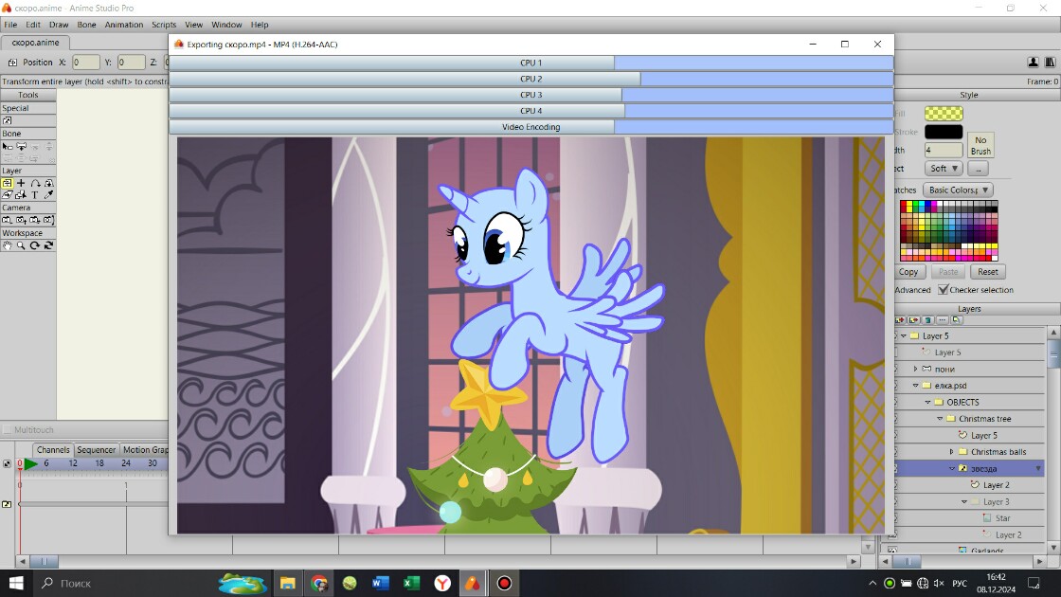This screenshot has height=597, width=1061.
Task: Collapse the Layer 3 group
Action: point(963,501)
